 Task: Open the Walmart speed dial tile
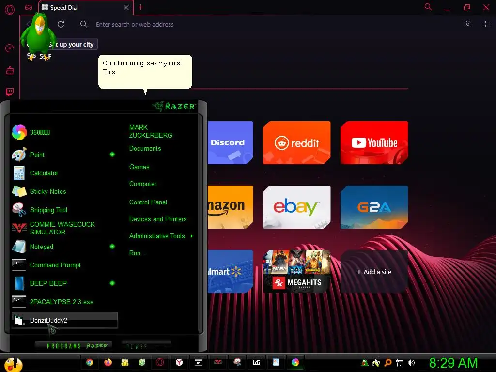point(230,271)
